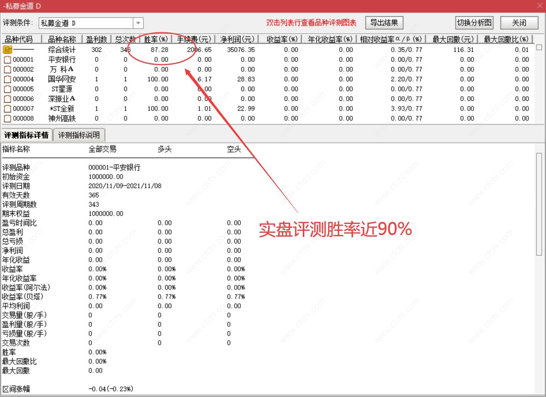Click the 综合统计 row label

coord(62,50)
